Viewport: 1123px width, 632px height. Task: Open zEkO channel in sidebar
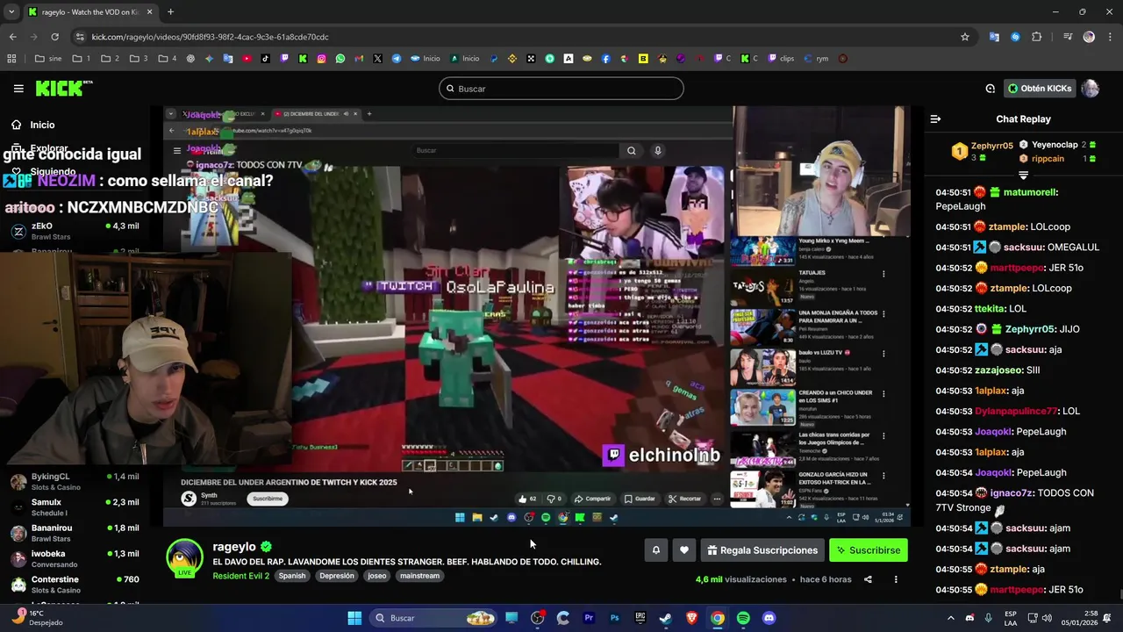75,231
